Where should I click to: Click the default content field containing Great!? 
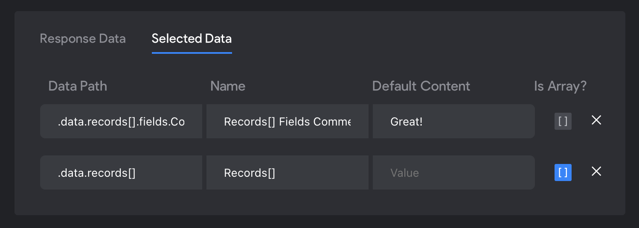[453, 122]
